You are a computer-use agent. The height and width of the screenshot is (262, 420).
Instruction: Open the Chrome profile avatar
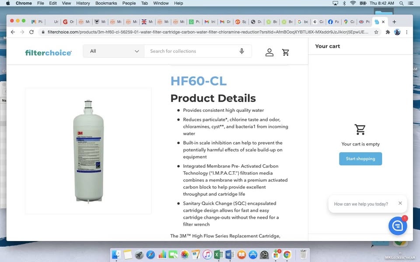coord(397,32)
